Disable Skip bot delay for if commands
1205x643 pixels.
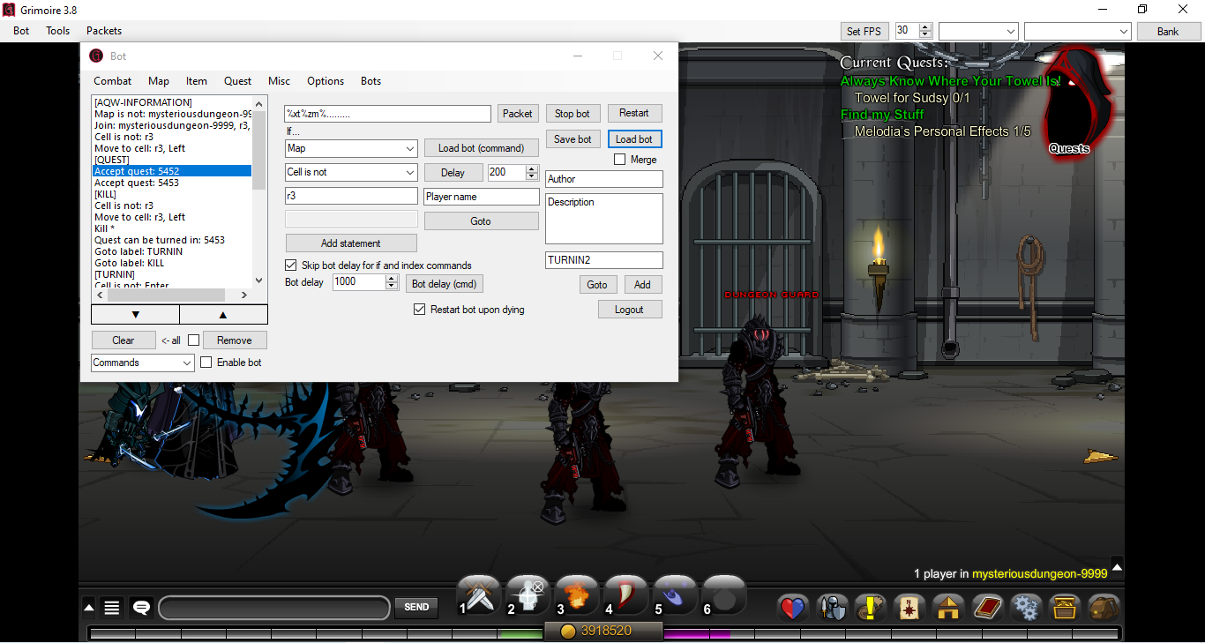(291, 265)
